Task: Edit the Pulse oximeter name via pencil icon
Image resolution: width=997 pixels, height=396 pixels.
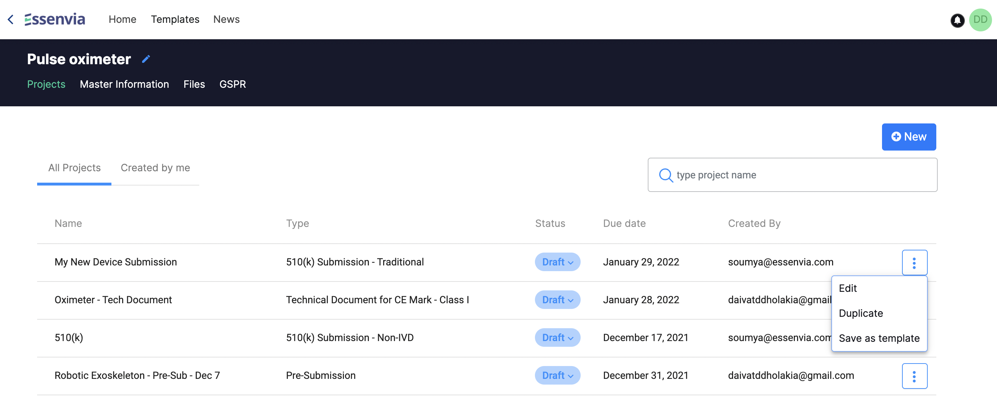Action: [146, 59]
